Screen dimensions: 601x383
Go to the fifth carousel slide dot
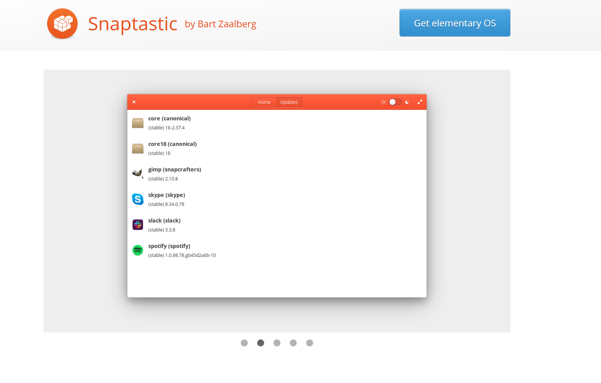coord(310,343)
